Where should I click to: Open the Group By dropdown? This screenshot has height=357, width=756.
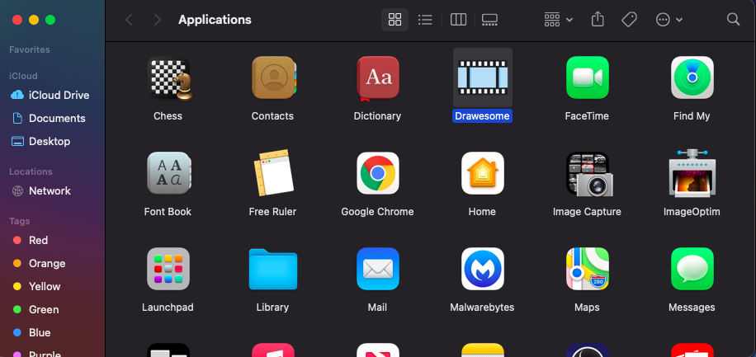[558, 20]
